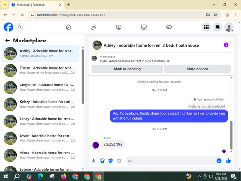Open the Chrome three-dot menu
This screenshot has width=241, height=181.
pos(236,15)
